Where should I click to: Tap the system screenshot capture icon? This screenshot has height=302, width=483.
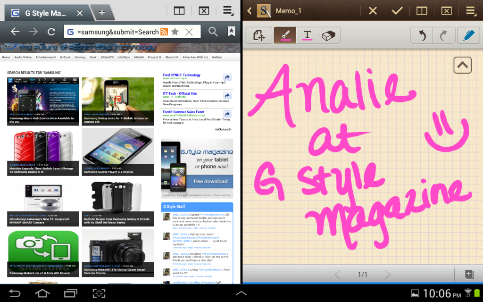click(99, 293)
